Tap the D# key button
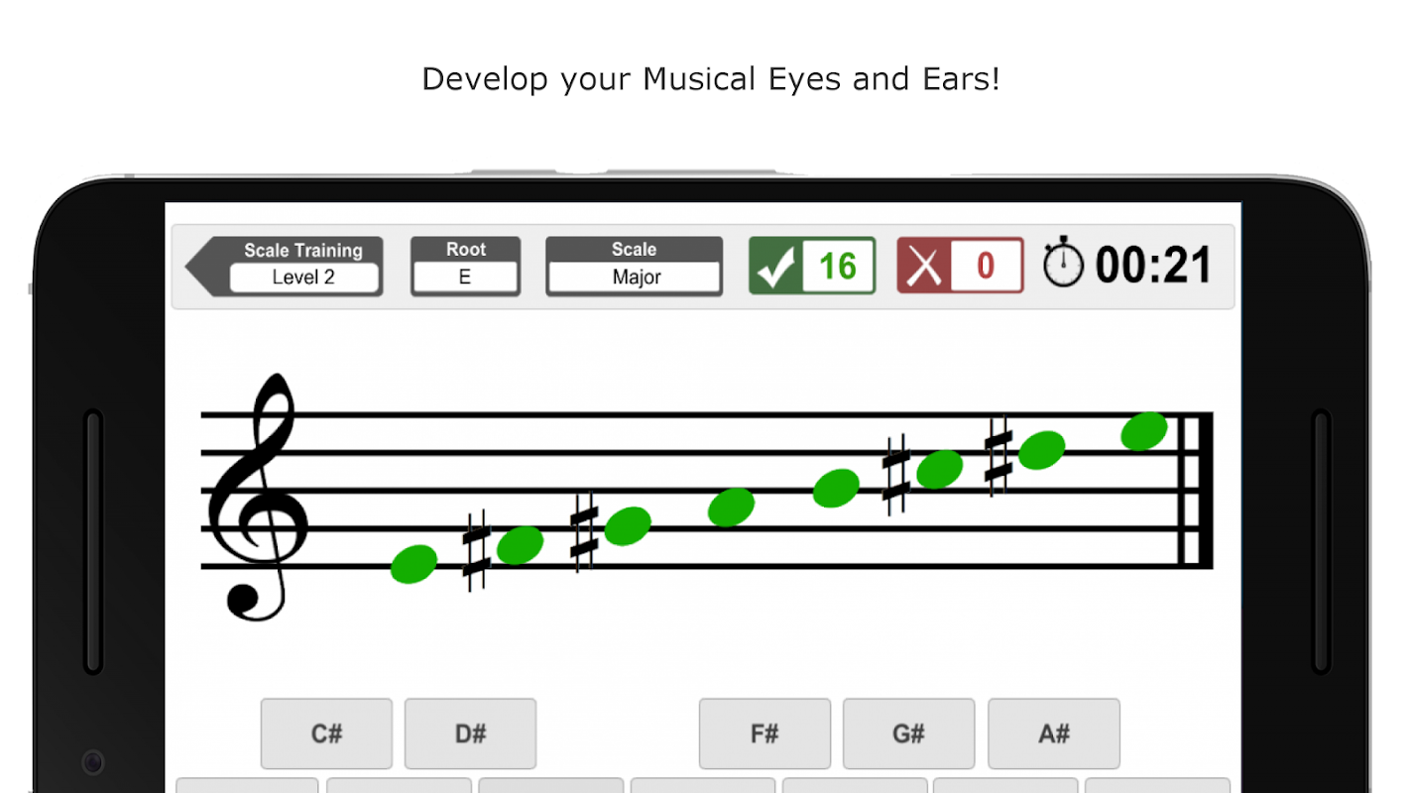1410x793 pixels. [x=470, y=734]
